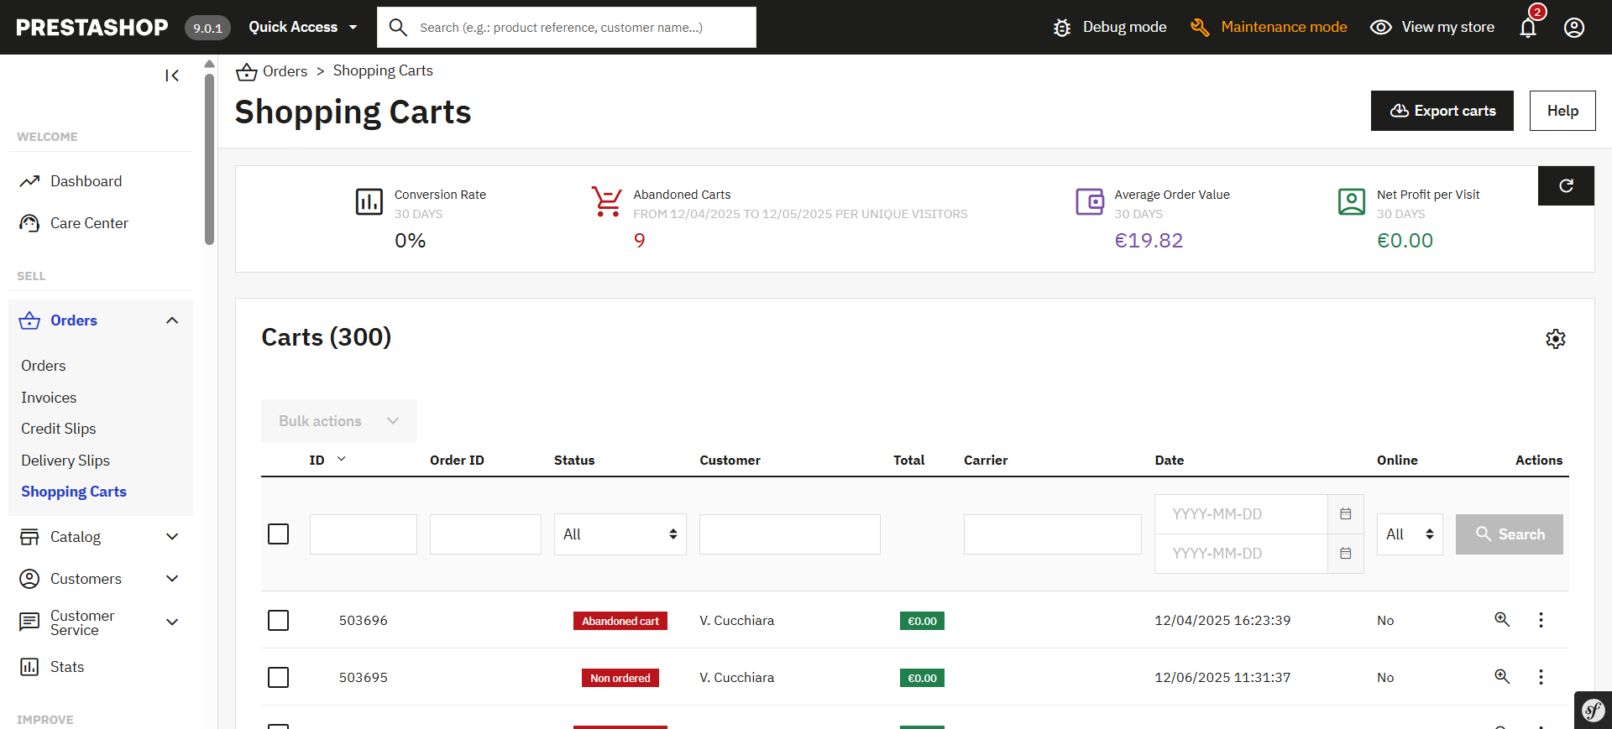The image size is (1612, 729).
Task: Open the Carts grid settings gear
Action: (x=1556, y=339)
